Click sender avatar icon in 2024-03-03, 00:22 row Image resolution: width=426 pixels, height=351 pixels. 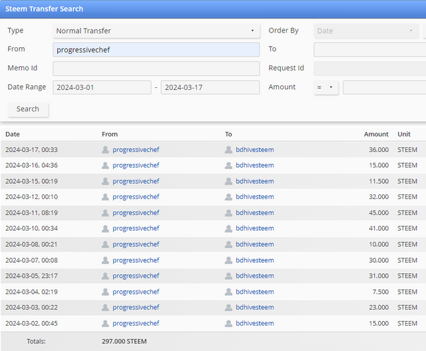(x=105, y=308)
